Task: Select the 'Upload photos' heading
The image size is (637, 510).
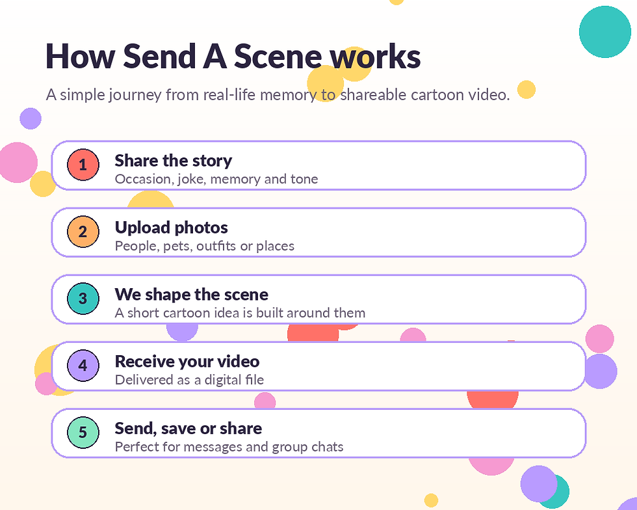Action: pos(171,227)
